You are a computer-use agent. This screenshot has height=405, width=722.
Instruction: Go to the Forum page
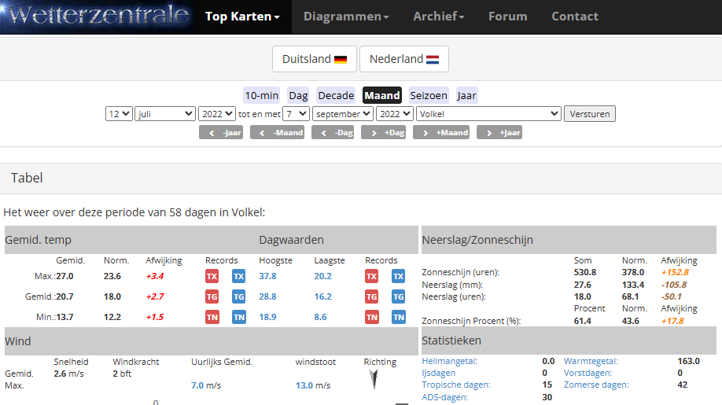pyautogui.click(x=507, y=17)
